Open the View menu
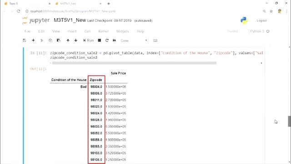The width and height of the screenshot is (291, 164). (56, 31)
